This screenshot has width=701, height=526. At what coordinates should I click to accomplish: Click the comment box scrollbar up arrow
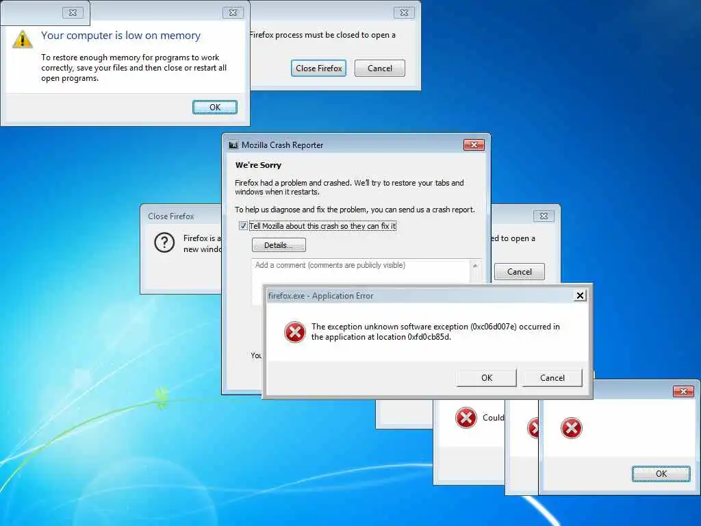[x=475, y=266]
